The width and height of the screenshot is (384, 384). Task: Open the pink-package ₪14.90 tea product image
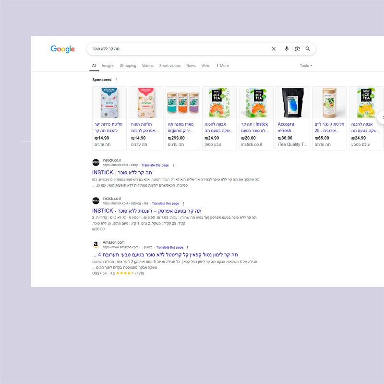pos(146,103)
